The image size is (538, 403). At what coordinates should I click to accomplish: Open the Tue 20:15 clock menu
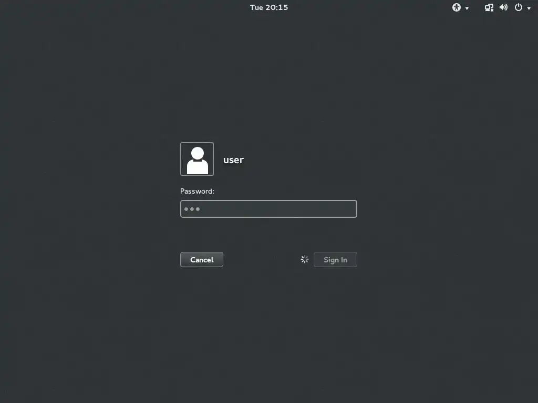(269, 7)
